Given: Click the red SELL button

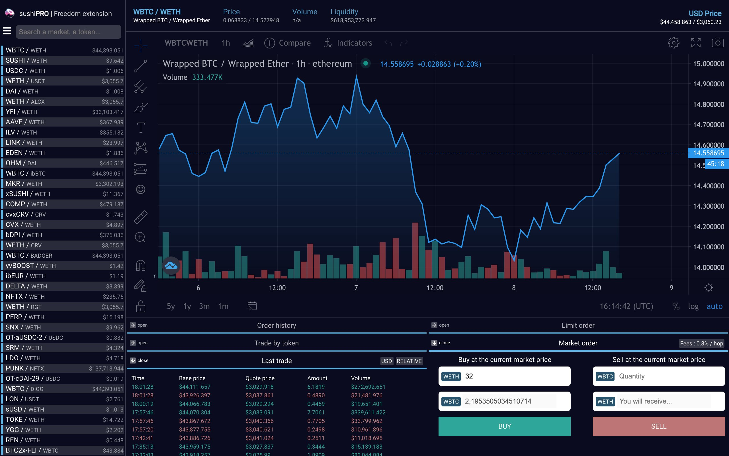Looking at the screenshot, I should click(x=658, y=426).
